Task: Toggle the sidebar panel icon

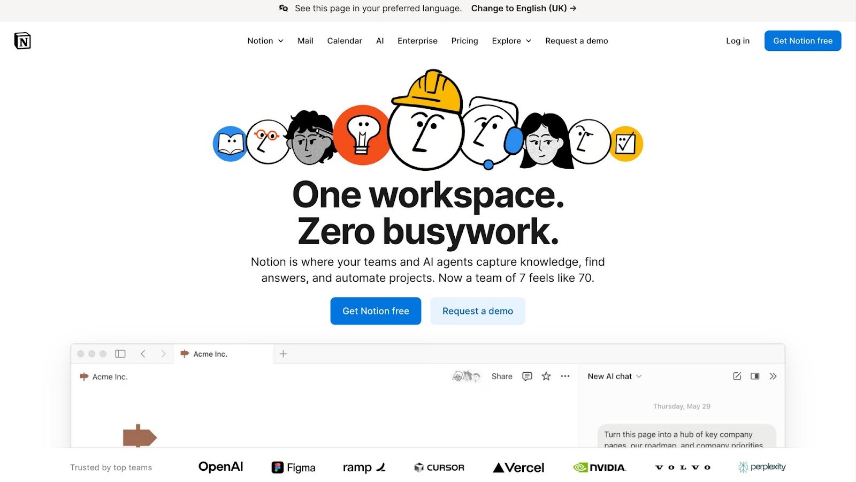Action: (120, 353)
